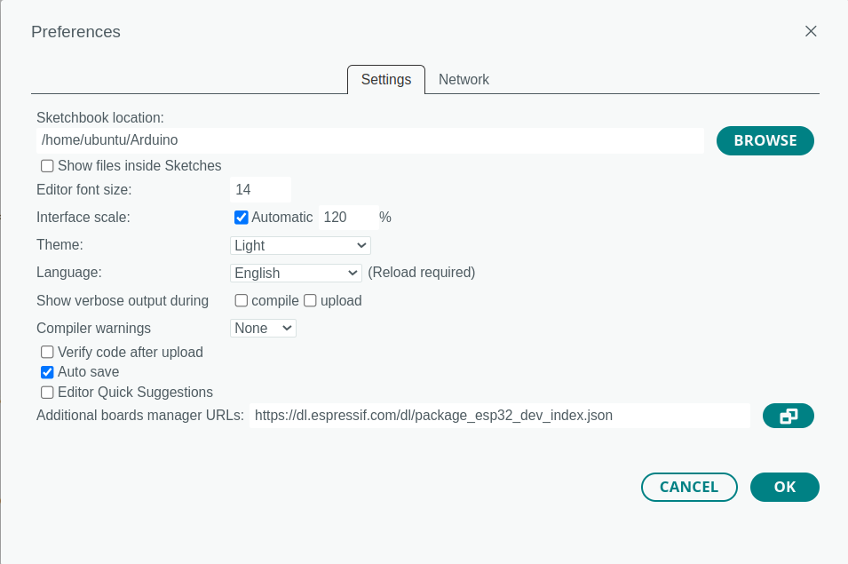848x564 pixels.
Task: Focus the Editor font size field
Action: [261, 190]
